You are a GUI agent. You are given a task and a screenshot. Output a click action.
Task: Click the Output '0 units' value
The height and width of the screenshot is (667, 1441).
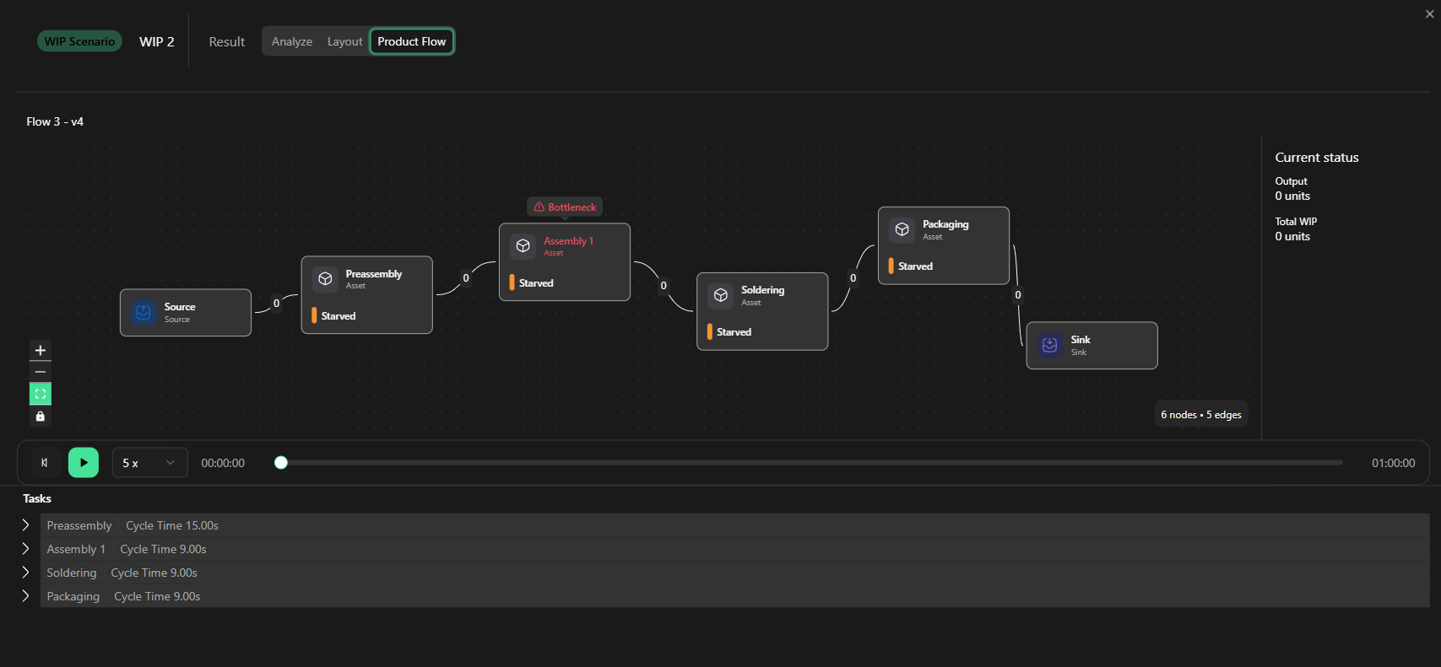click(1292, 196)
